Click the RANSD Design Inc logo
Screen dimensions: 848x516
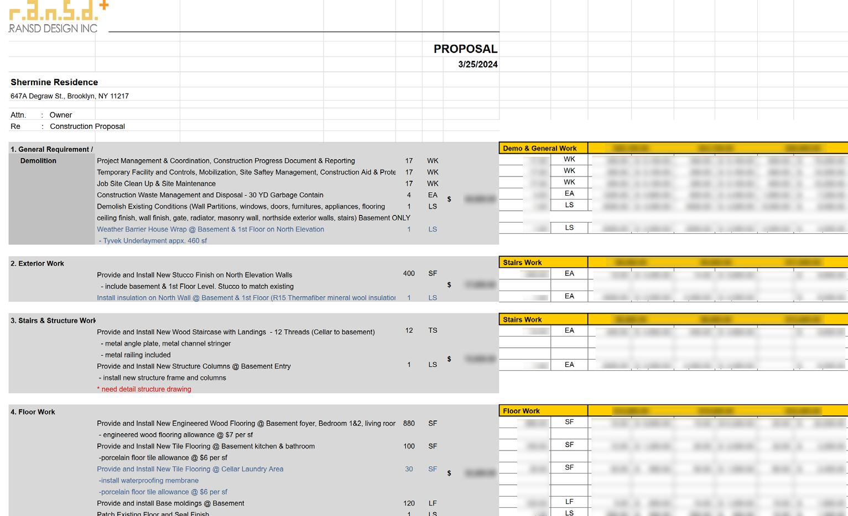tap(59, 17)
